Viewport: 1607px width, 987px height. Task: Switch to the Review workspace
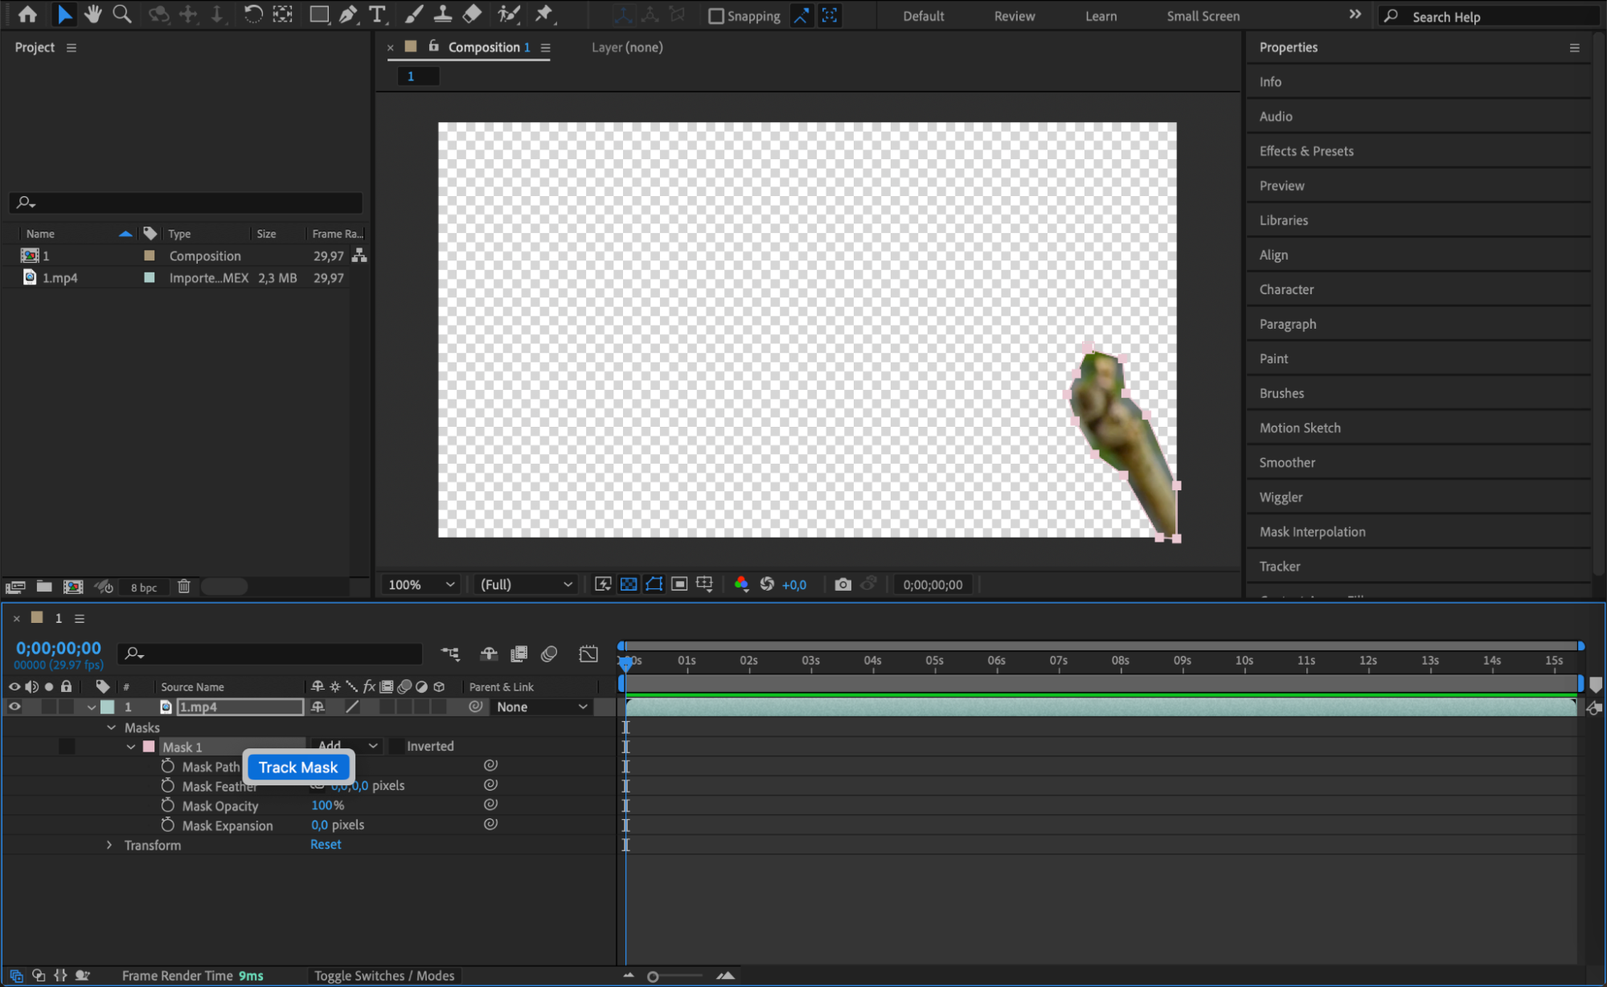click(x=1014, y=16)
